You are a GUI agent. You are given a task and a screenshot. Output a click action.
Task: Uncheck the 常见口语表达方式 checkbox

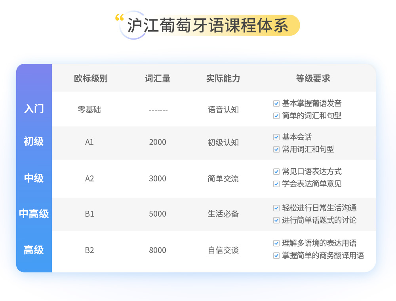pyautogui.click(x=276, y=172)
